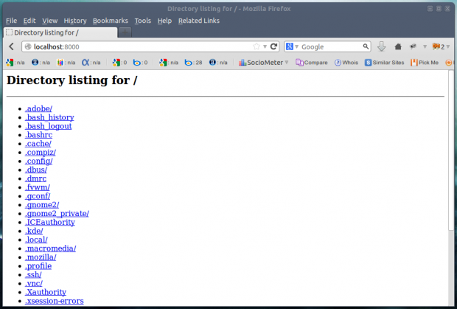The width and height of the screenshot is (457, 309).
Task: Open the Related Links menu
Action: [x=199, y=21]
